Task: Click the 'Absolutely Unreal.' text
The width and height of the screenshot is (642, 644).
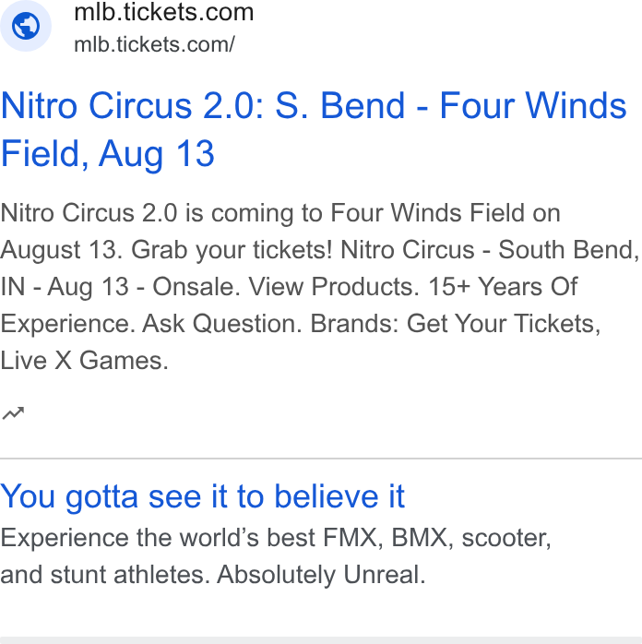Action: click(321, 574)
